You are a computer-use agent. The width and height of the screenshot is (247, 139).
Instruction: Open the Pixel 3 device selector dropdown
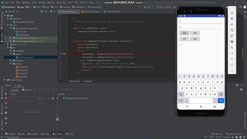pyautogui.click(x=167, y=7)
